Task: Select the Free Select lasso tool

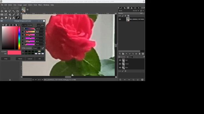Action: pyautogui.click(x=10, y=11)
